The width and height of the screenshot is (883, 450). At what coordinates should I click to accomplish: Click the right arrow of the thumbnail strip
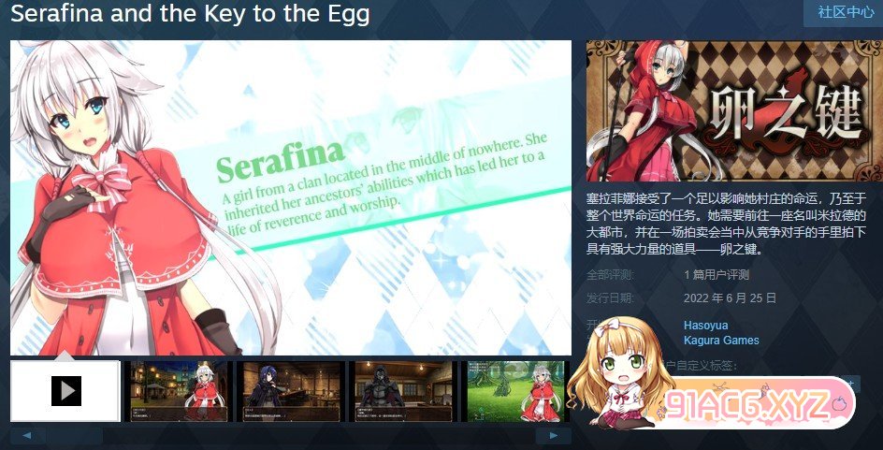tap(553, 436)
